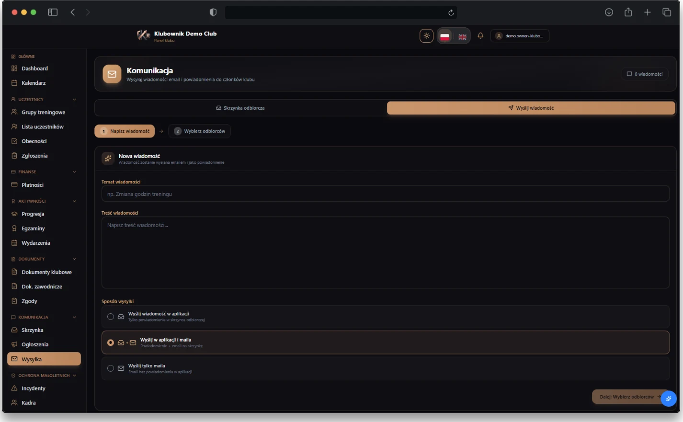The image size is (683, 422).
Task: Click the Safari share icon
Action: click(x=628, y=12)
